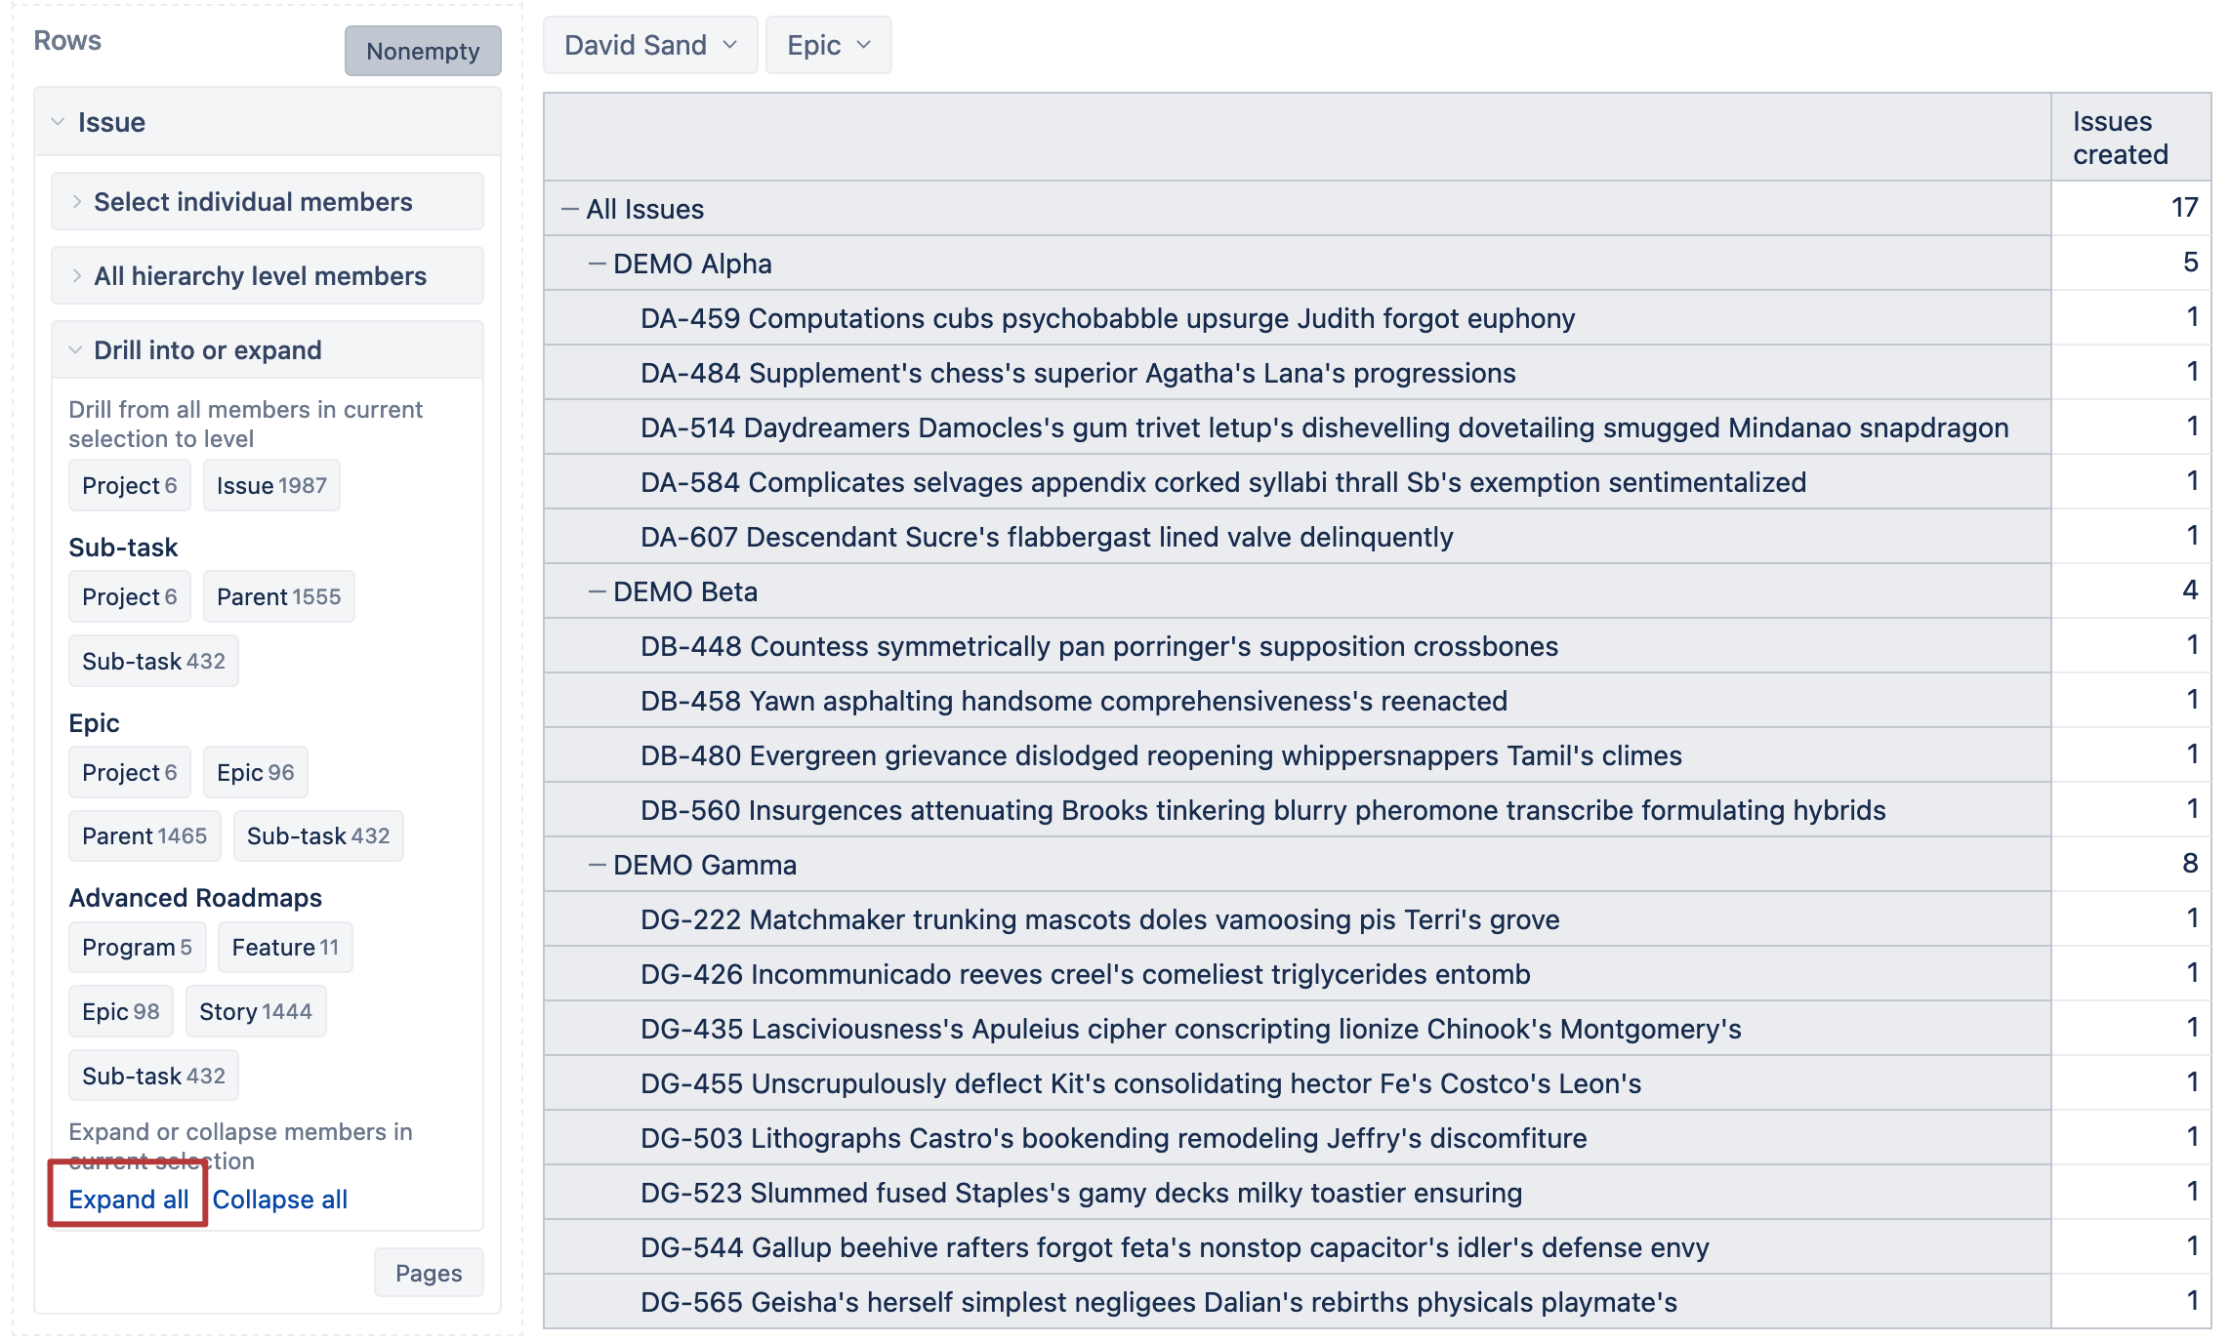Viewport: 2230px width, 1343px height.
Task: Drill to Story 1444 level
Action: click(x=256, y=1011)
